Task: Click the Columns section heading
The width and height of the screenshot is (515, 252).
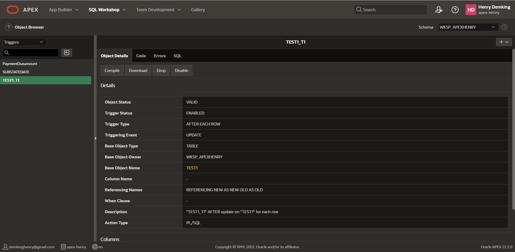Action: pos(110,239)
